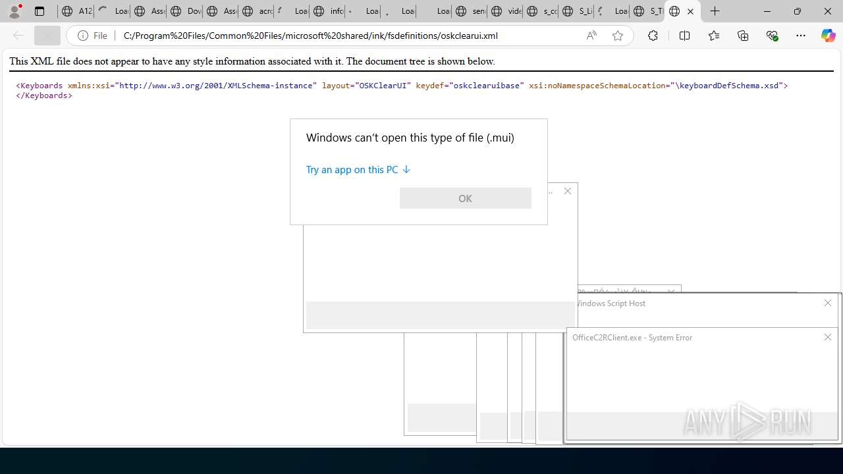View site information via File icon
Viewport: 843px width, 474px height.
92,36
